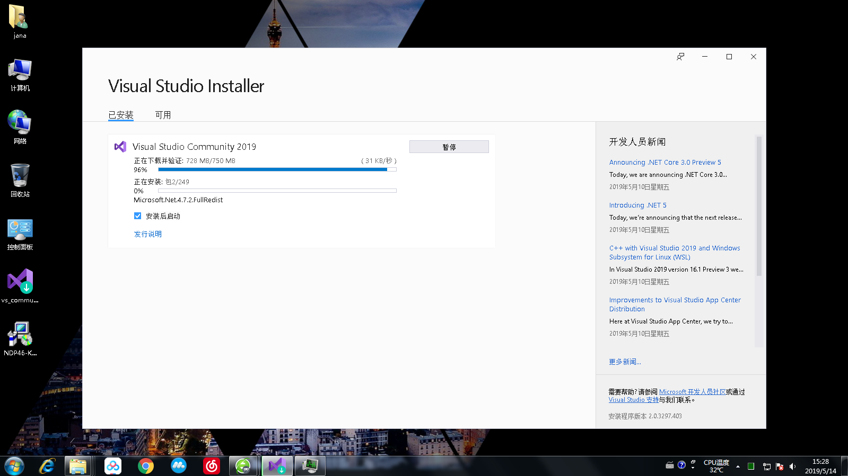Open the feedback icon in installer title bar

[680, 57]
